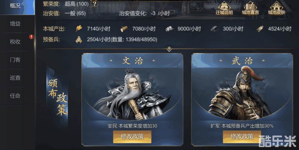Click the coin resource icon showing 4524/小时

pos(260,29)
